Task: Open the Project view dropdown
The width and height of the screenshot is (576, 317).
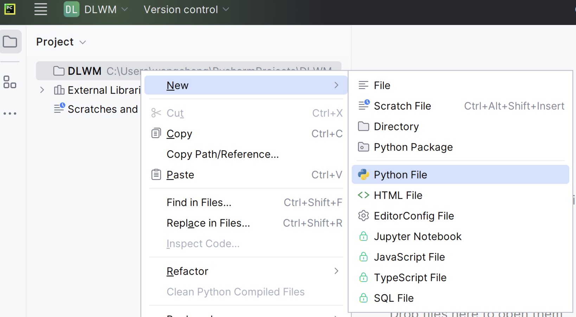Action: coord(61,42)
